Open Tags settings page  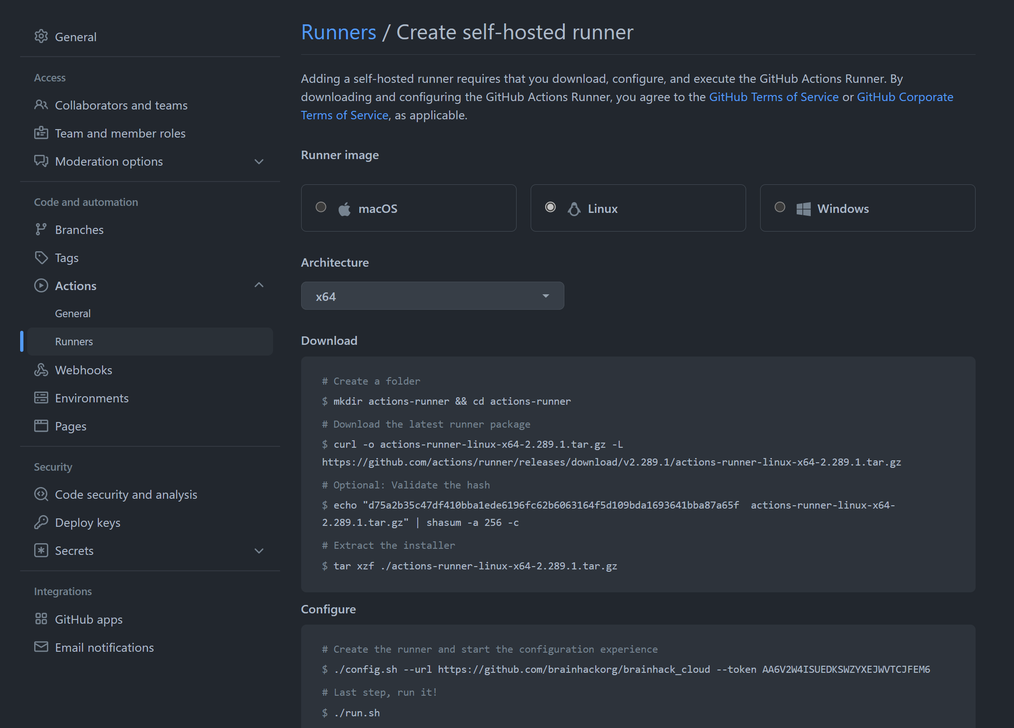(67, 258)
